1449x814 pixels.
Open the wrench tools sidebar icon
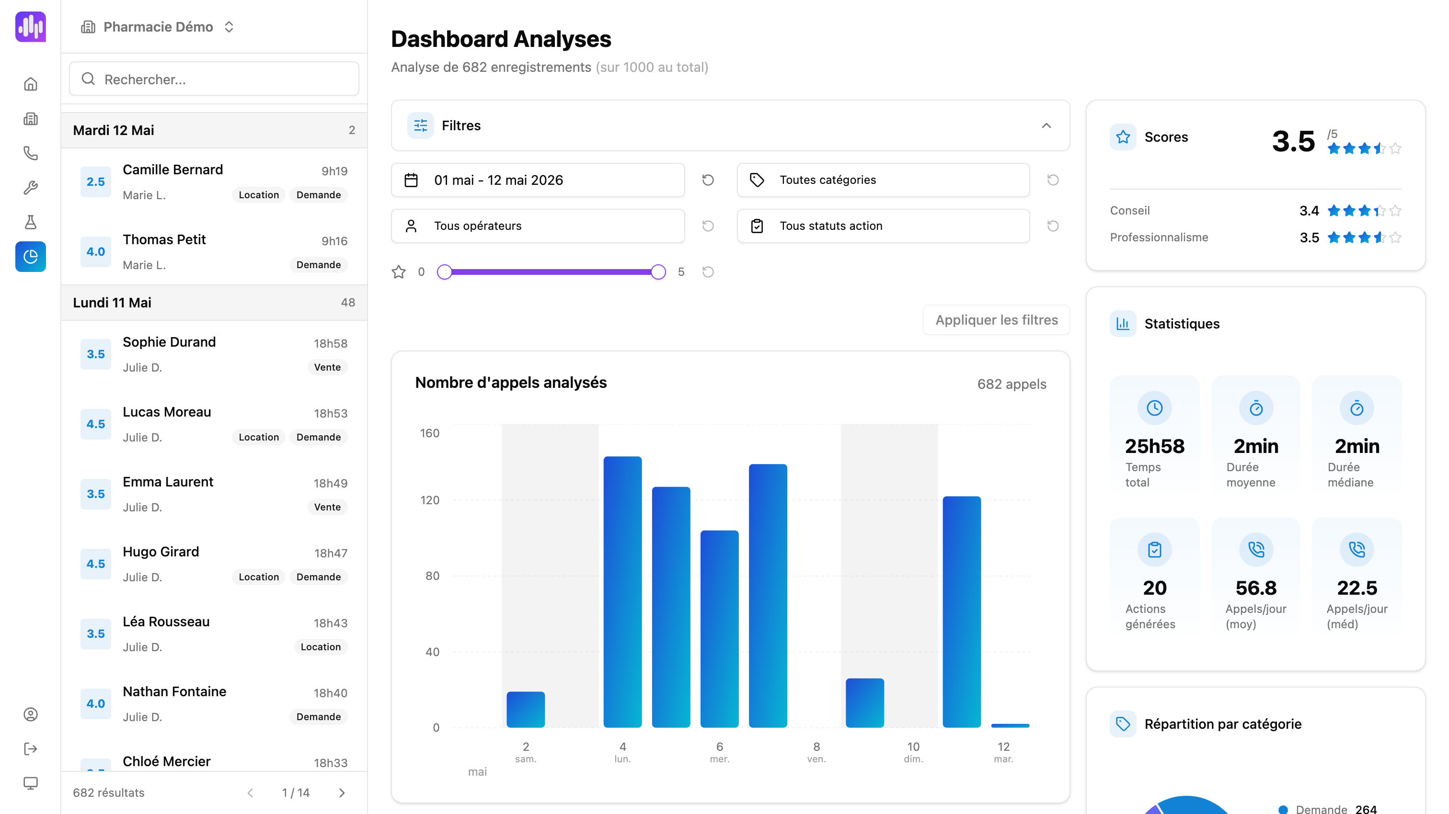(30, 188)
